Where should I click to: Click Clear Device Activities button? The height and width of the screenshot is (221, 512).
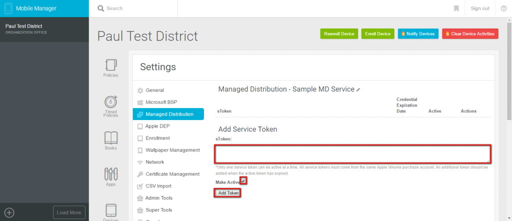(x=470, y=34)
